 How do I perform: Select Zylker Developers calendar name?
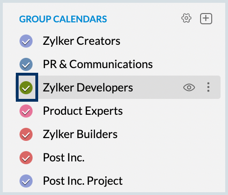[x=88, y=88]
